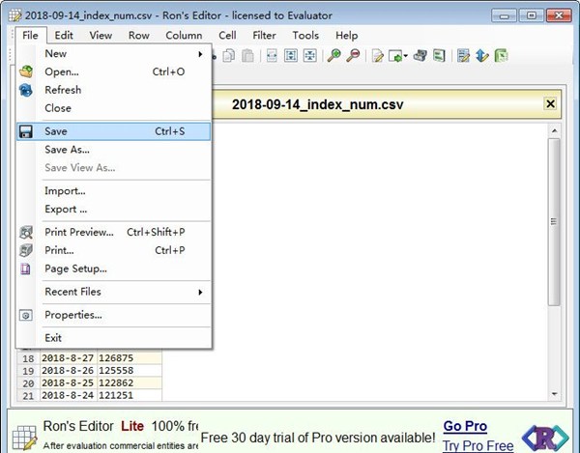Select Export ... in File menu

(x=66, y=209)
